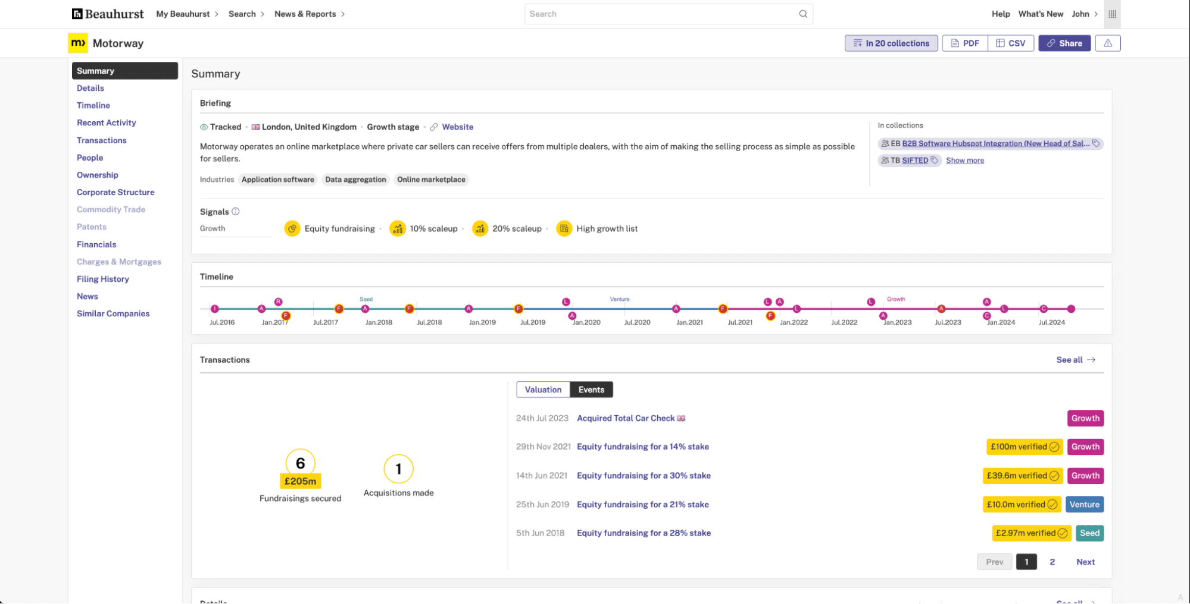Click the High growth list icon
Image resolution: width=1190 pixels, height=604 pixels.
564,228
